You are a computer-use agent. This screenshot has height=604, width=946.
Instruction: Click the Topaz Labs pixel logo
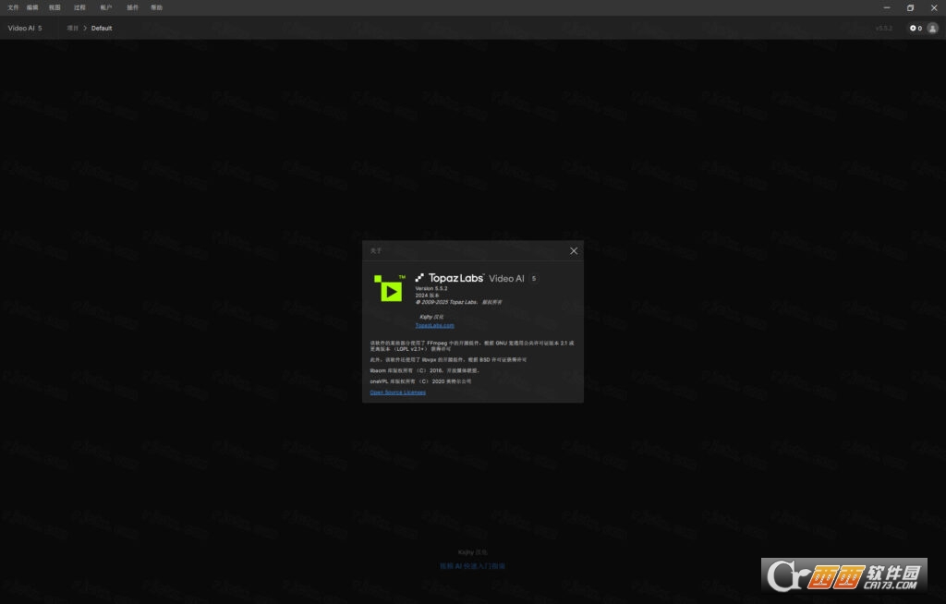[419, 278]
